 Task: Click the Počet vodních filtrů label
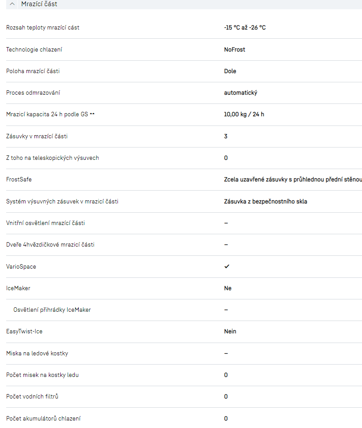[32, 396]
